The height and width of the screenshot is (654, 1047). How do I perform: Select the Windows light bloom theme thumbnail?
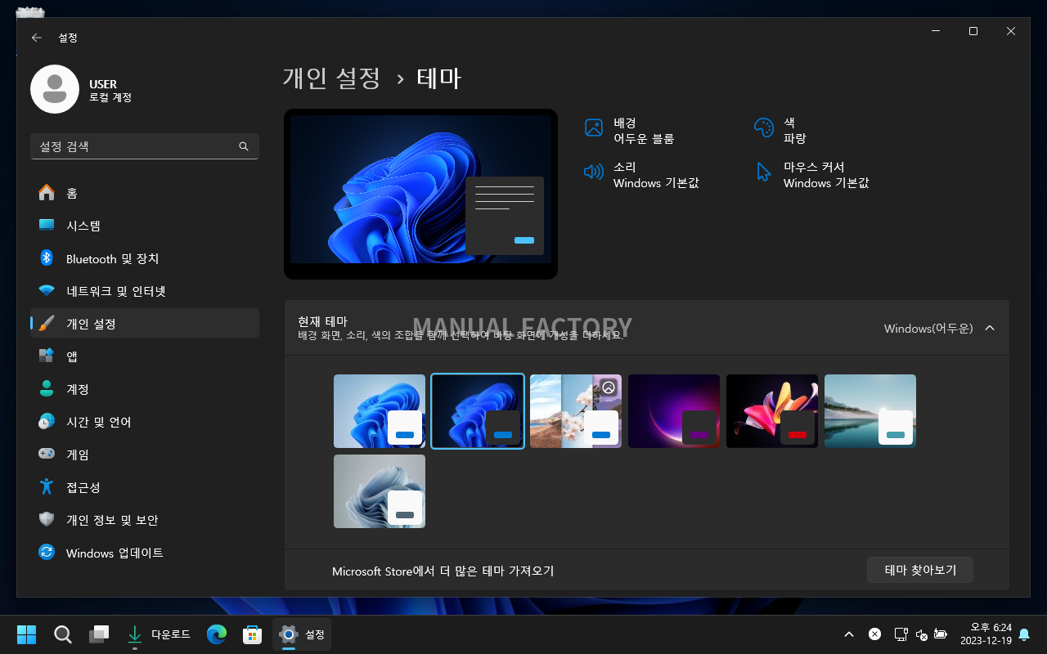click(x=380, y=411)
